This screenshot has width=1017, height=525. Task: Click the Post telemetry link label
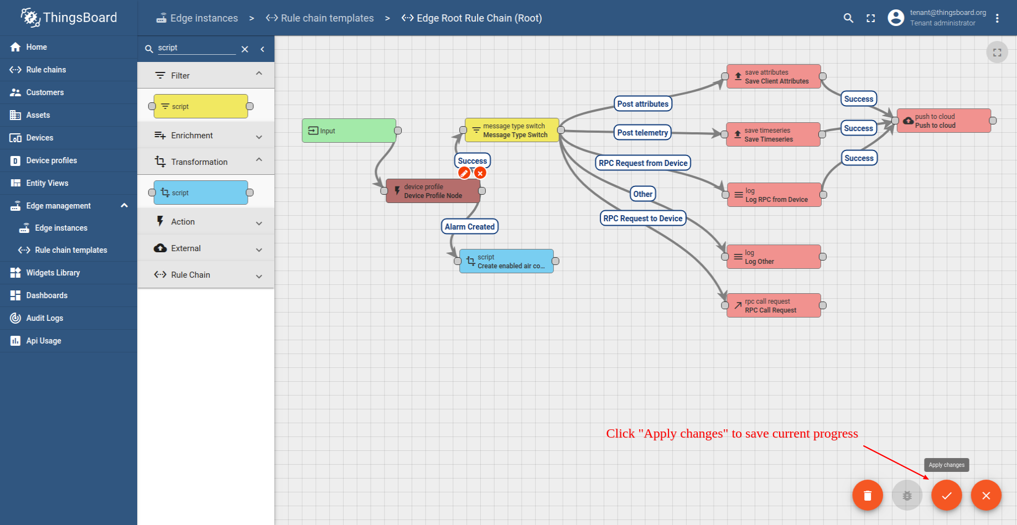click(x=642, y=133)
